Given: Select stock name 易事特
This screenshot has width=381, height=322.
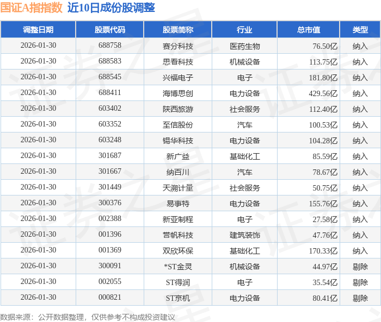Looking at the screenshot, I should (178, 204).
